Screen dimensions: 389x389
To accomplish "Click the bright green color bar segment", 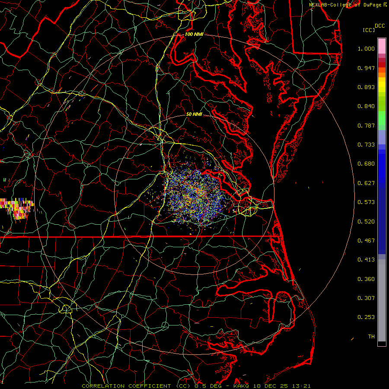I will pyautogui.click(x=382, y=118).
